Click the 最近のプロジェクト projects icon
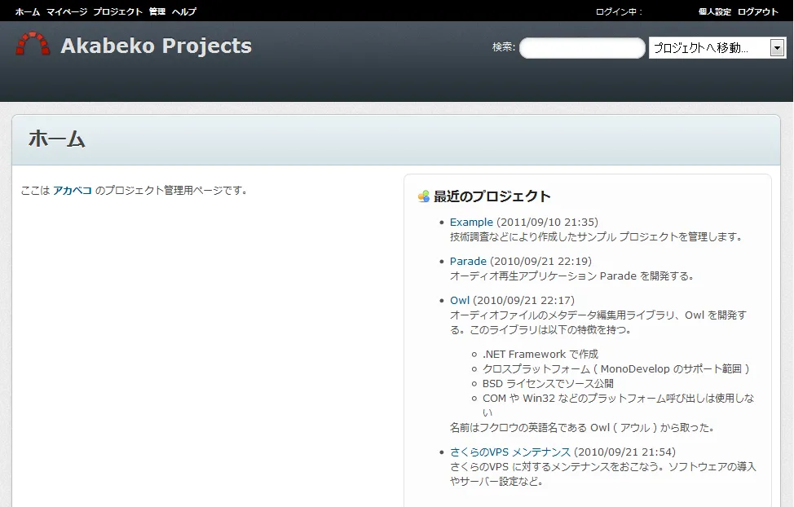The width and height of the screenshot is (794, 507). 422,196
